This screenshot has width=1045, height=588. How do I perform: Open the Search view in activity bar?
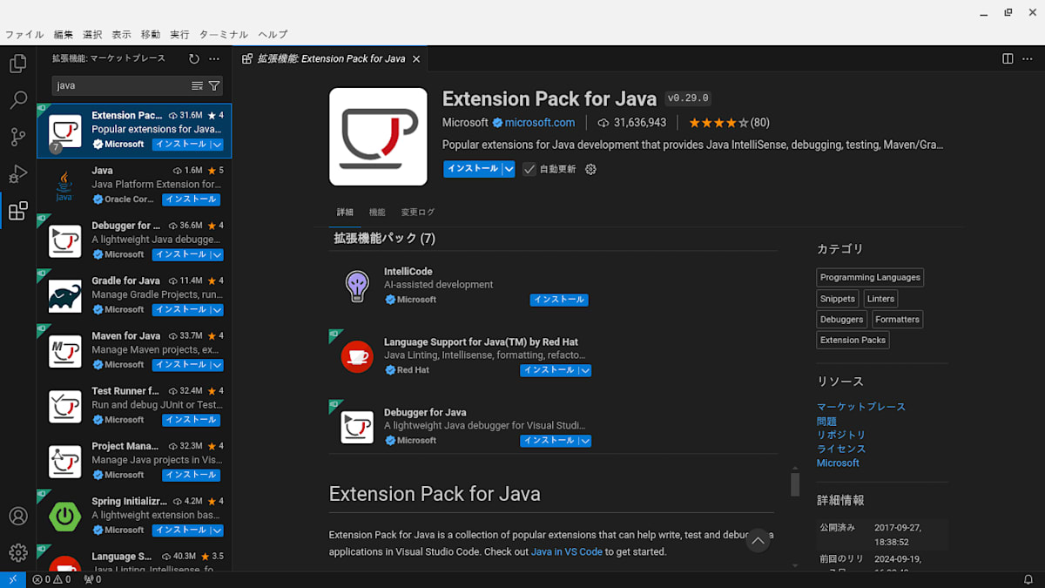(17, 100)
